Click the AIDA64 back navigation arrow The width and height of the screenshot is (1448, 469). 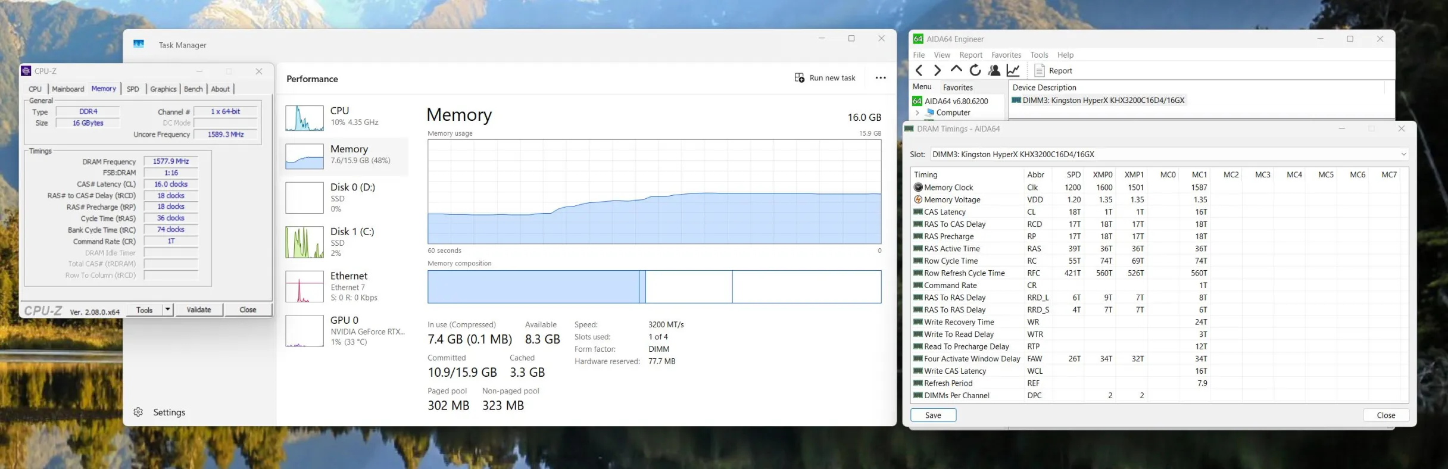919,71
